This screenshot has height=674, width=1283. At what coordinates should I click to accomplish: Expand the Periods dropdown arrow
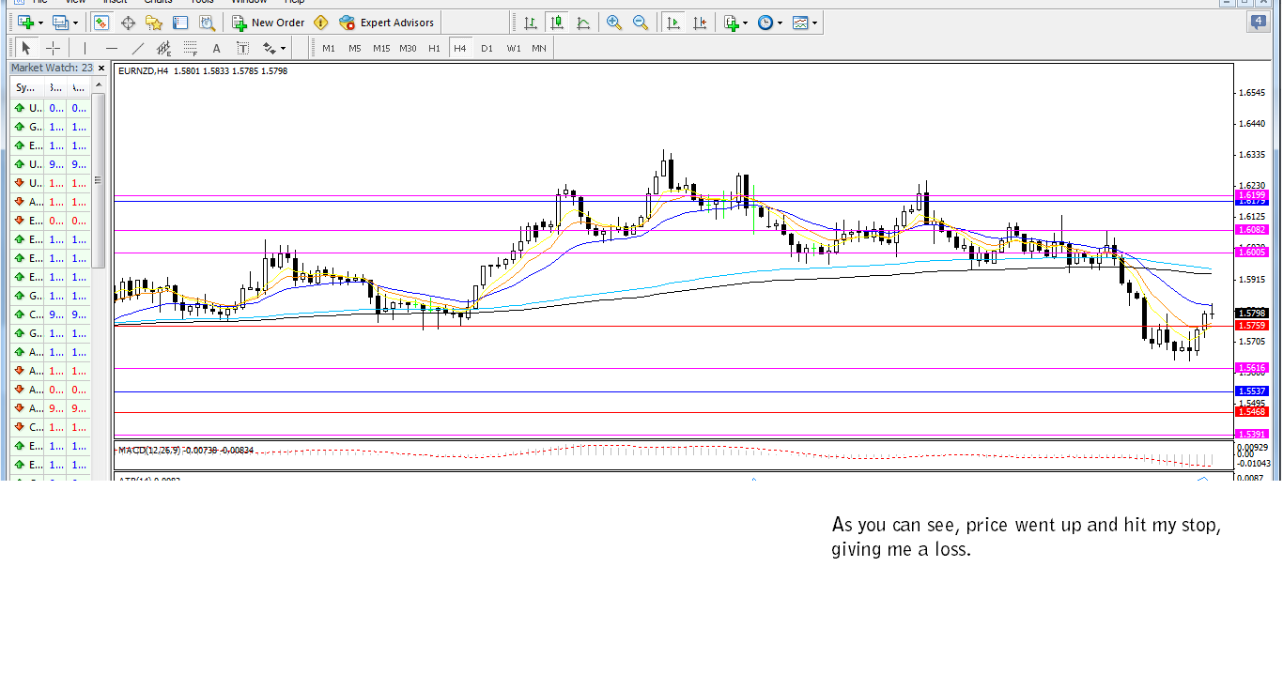coord(781,23)
